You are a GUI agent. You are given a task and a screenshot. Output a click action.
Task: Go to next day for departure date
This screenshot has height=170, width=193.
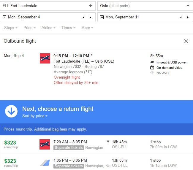pyautogui.click(x=91, y=17)
